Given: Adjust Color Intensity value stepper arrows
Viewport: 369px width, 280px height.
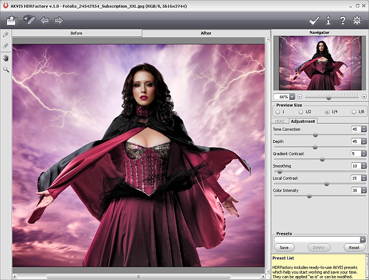Looking at the screenshot, I should [x=364, y=190].
